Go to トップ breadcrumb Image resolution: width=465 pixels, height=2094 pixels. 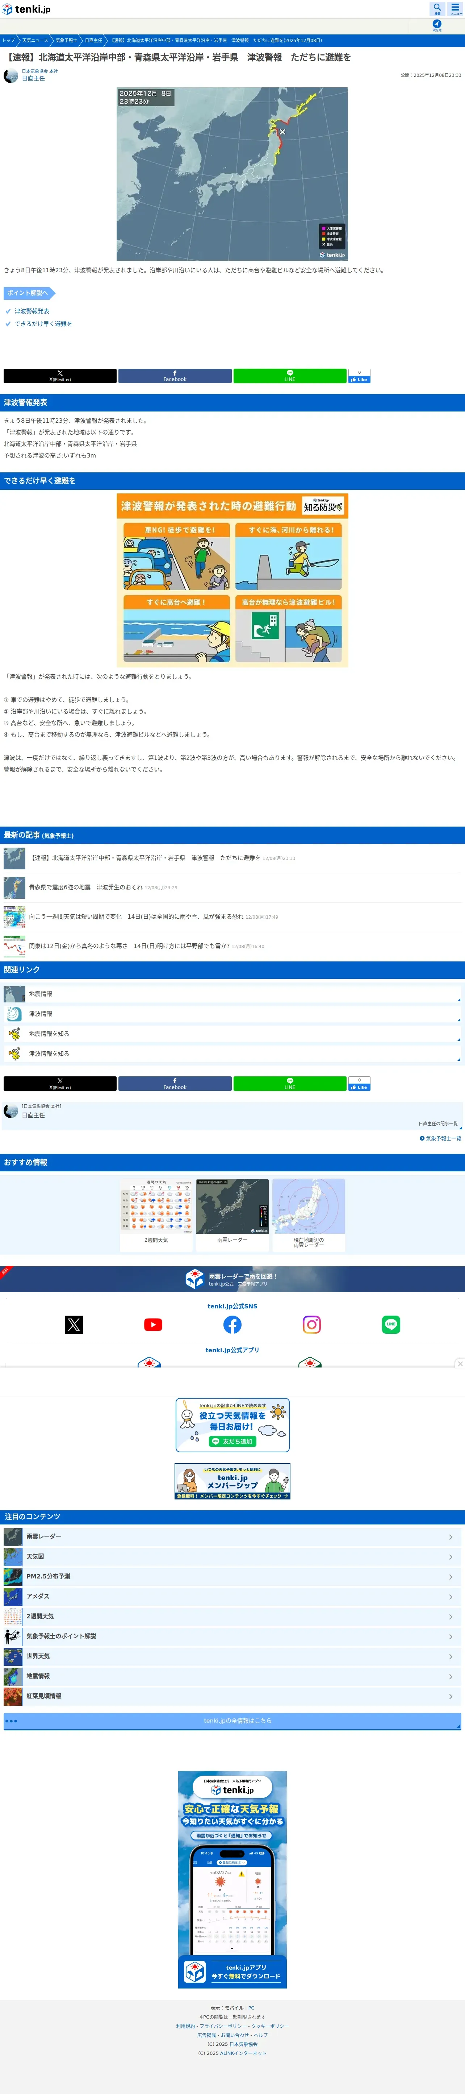(8, 40)
